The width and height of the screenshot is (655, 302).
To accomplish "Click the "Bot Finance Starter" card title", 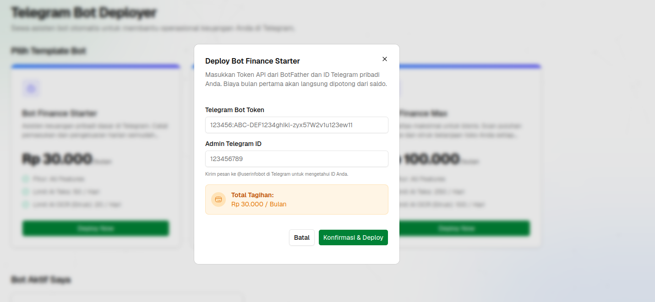I will [60, 113].
